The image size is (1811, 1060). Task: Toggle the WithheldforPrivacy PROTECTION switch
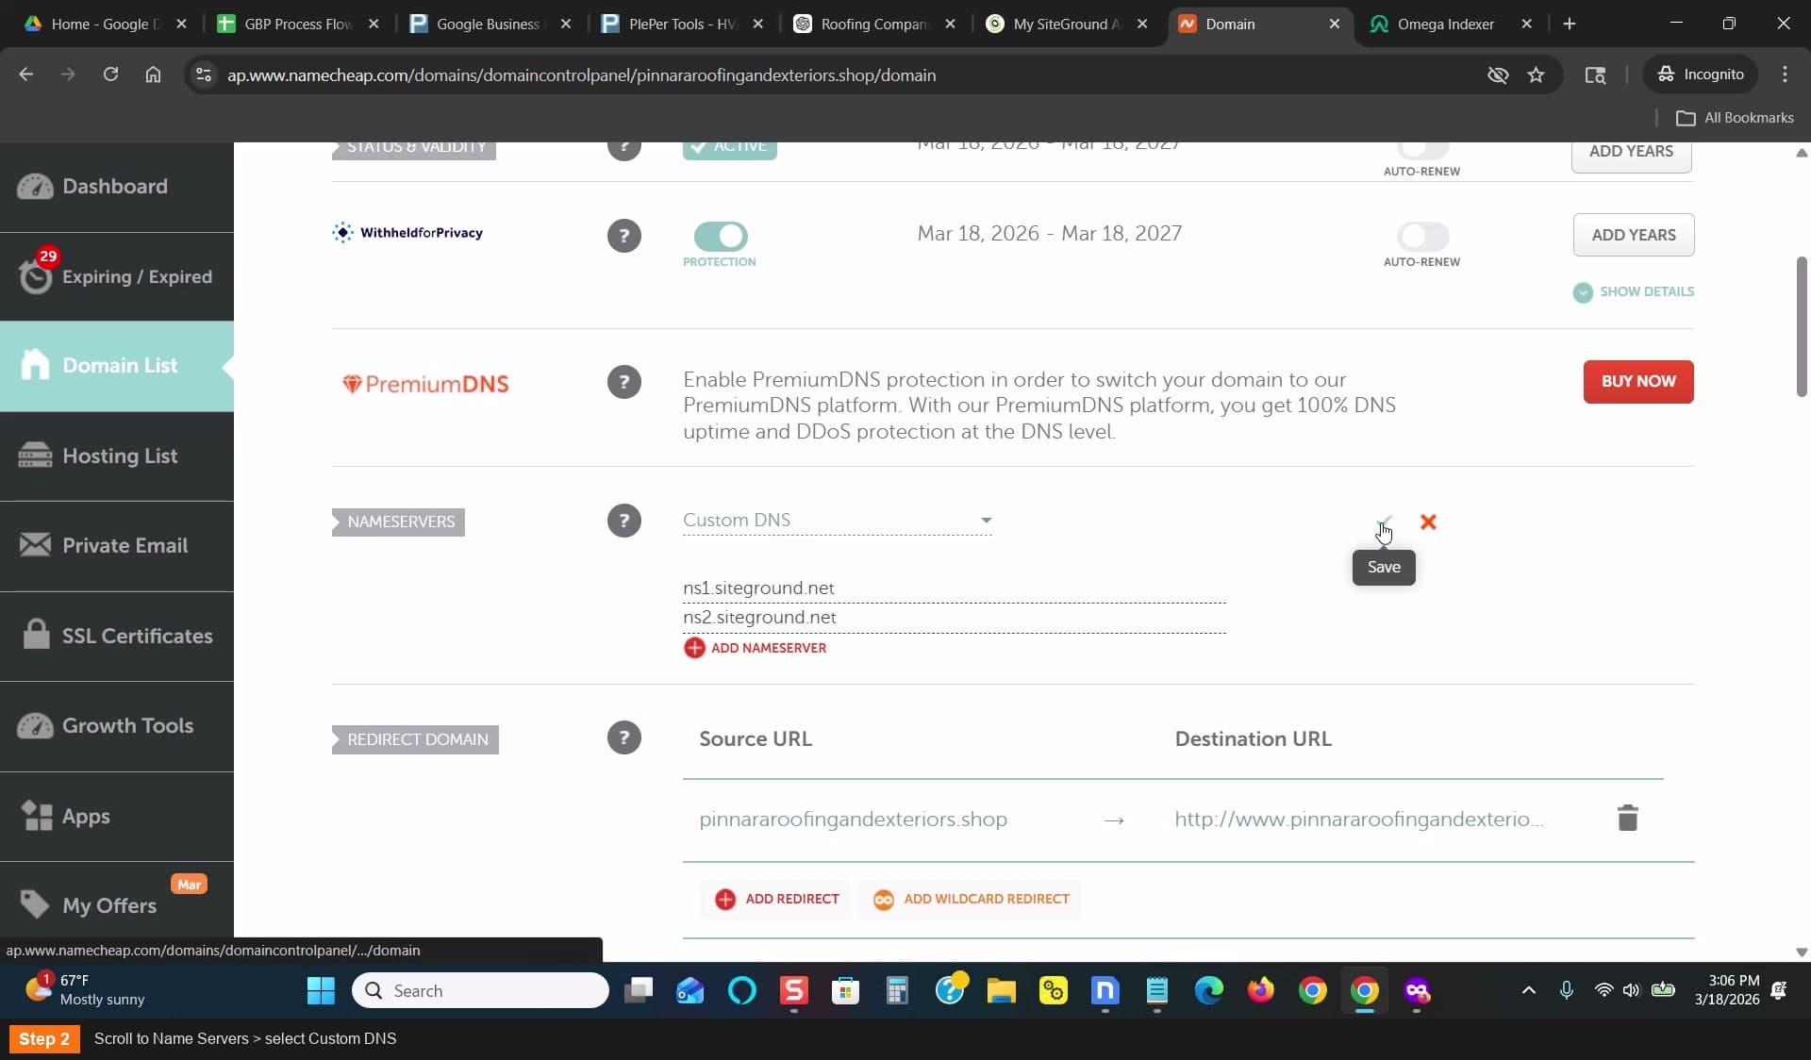click(721, 236)
